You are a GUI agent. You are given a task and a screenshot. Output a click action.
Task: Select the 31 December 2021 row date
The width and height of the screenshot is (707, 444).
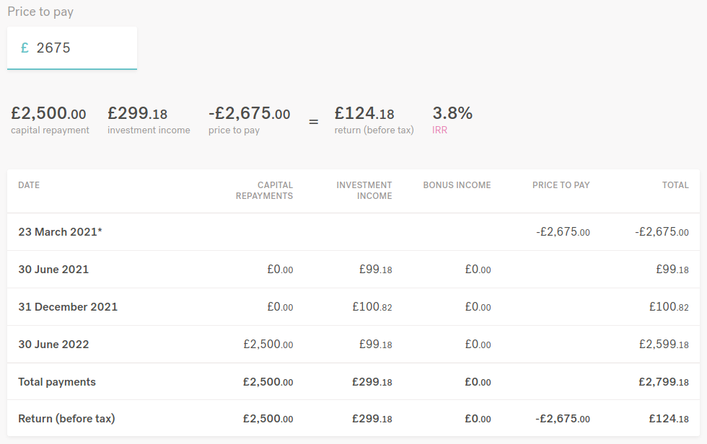[68, 307]
